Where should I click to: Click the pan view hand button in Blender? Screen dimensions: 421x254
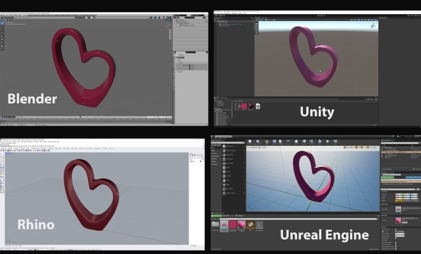click(170, 33)
